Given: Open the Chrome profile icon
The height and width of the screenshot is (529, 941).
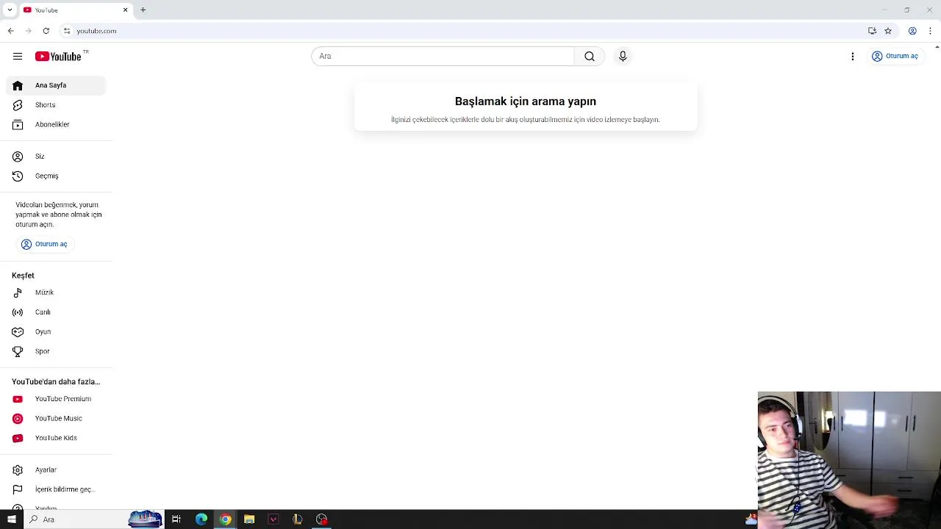Looking at the screenshot, I should pos(912,31).
